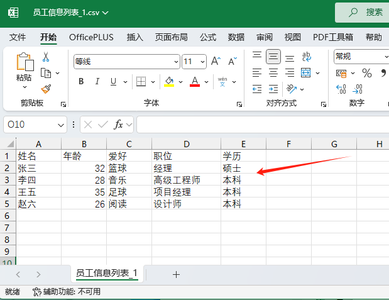Viewport: 389px width, 300px height.
Task: Align text right
Action: click(290, 73)
